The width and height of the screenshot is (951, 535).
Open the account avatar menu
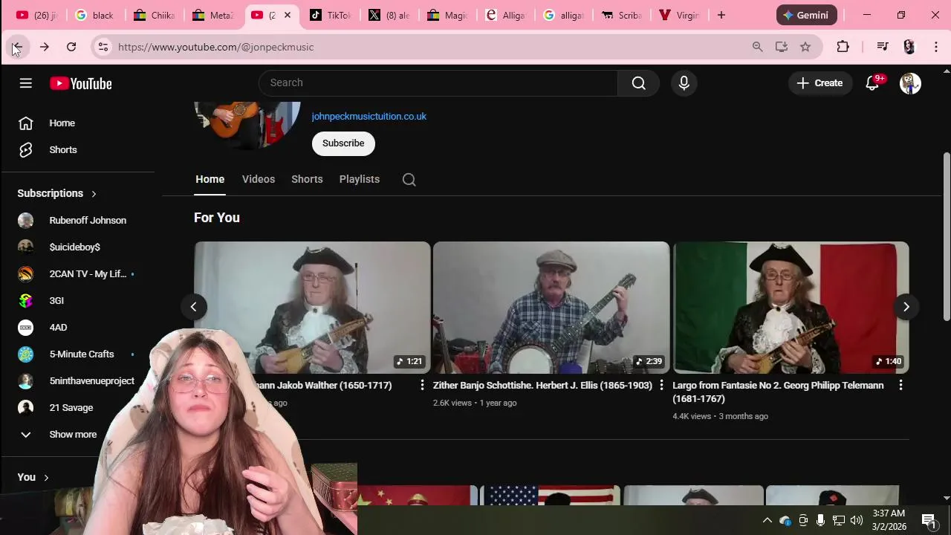[910, 83]
